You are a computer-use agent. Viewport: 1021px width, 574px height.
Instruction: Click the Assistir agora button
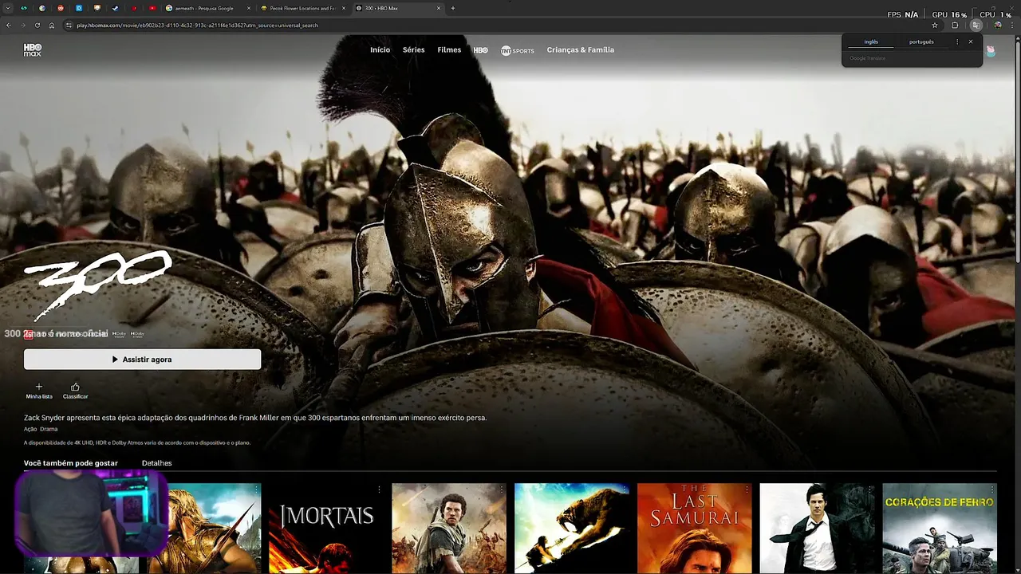142,360
